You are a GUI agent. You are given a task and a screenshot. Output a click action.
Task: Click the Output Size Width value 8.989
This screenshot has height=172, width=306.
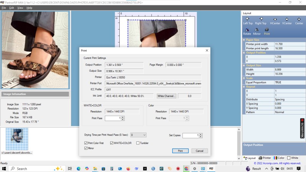(x=290, y=70)
